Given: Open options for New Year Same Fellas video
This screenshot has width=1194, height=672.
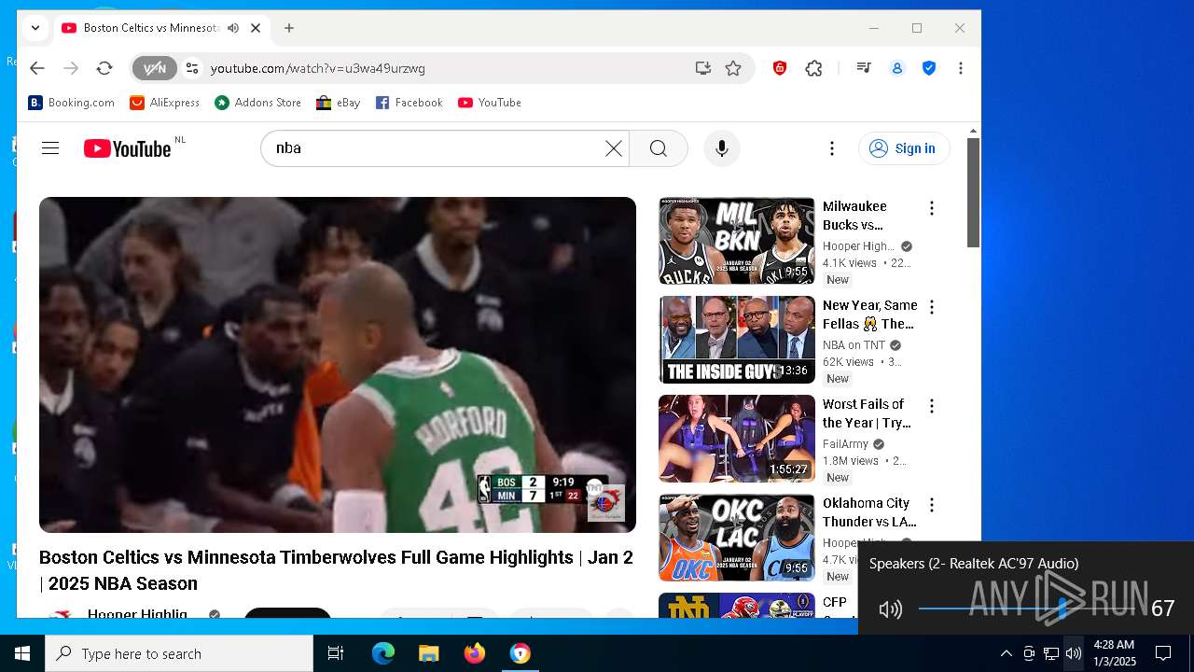Looking at the screenshot, I should point(931,307).
